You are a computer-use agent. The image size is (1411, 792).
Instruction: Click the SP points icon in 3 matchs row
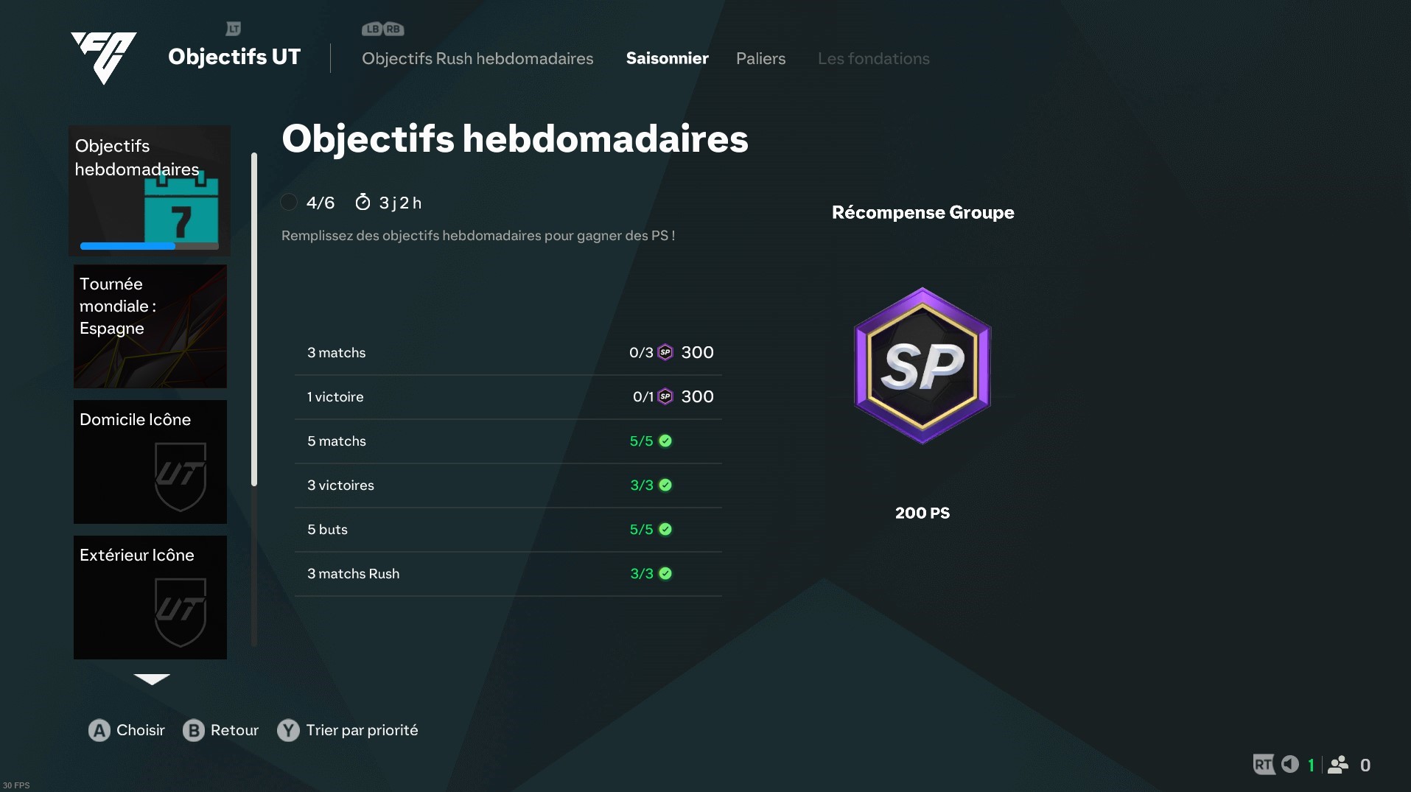(x=665, y=352)
